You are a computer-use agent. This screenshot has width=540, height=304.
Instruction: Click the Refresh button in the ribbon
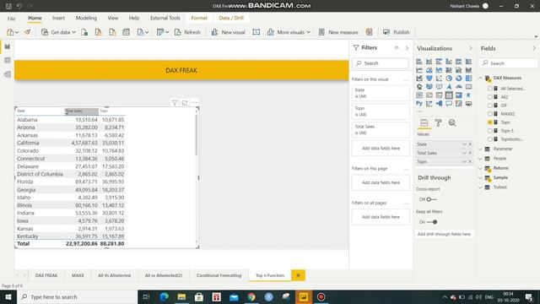pos(187,32)
